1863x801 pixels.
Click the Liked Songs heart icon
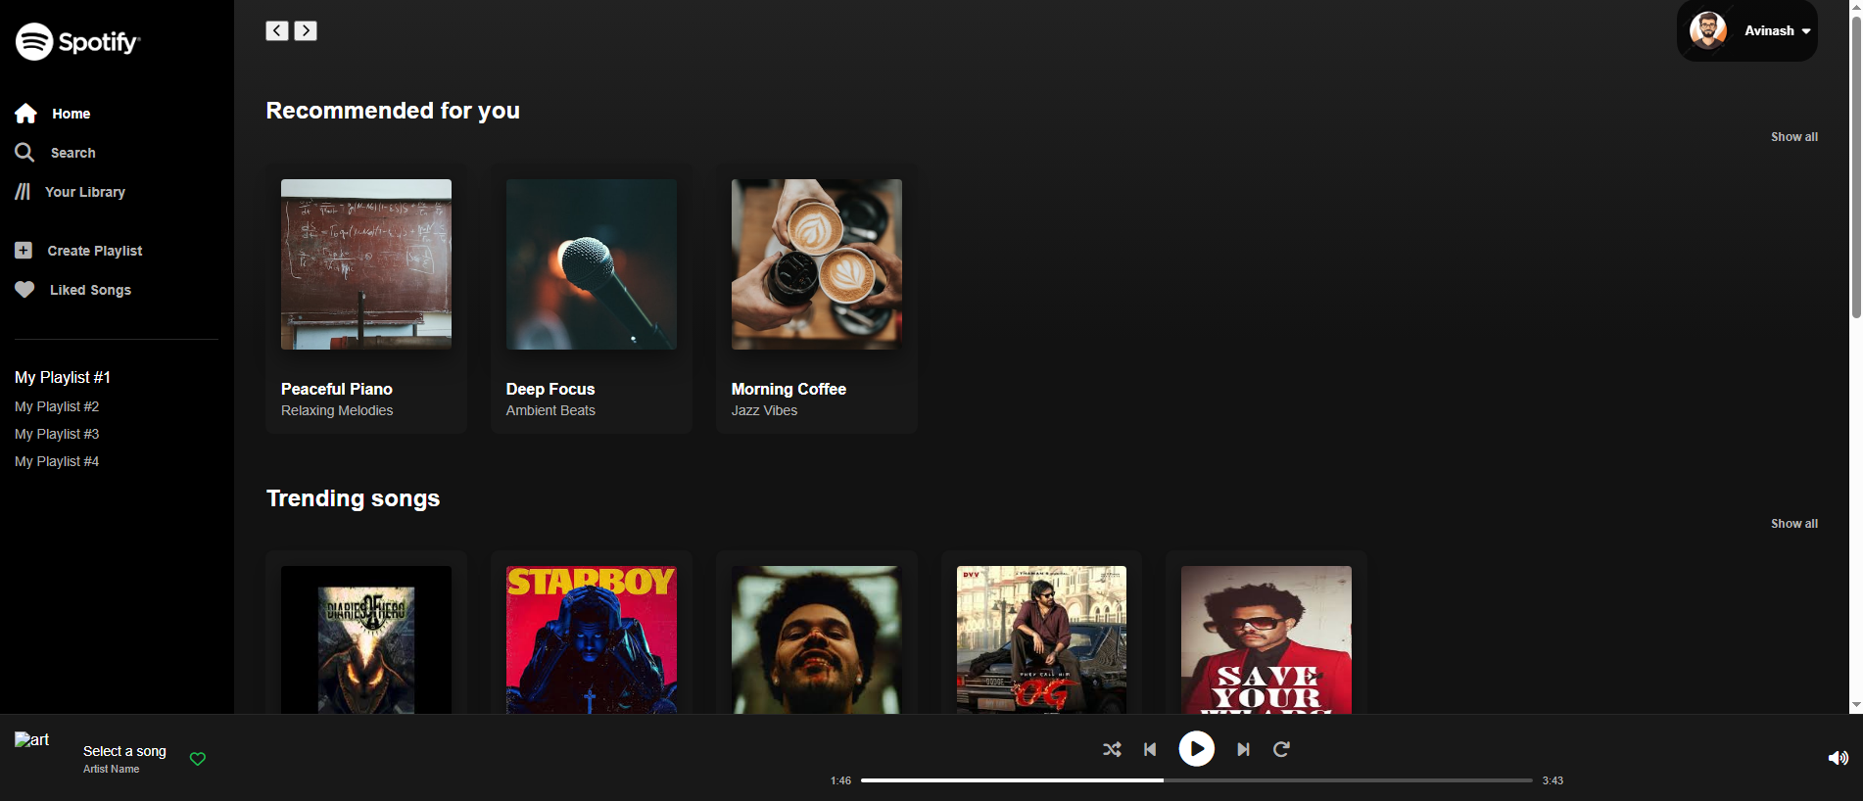24,290
